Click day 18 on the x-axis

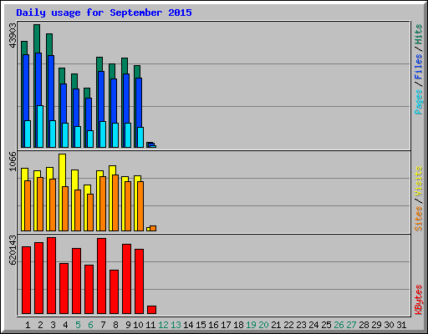(x=238, y=325)
